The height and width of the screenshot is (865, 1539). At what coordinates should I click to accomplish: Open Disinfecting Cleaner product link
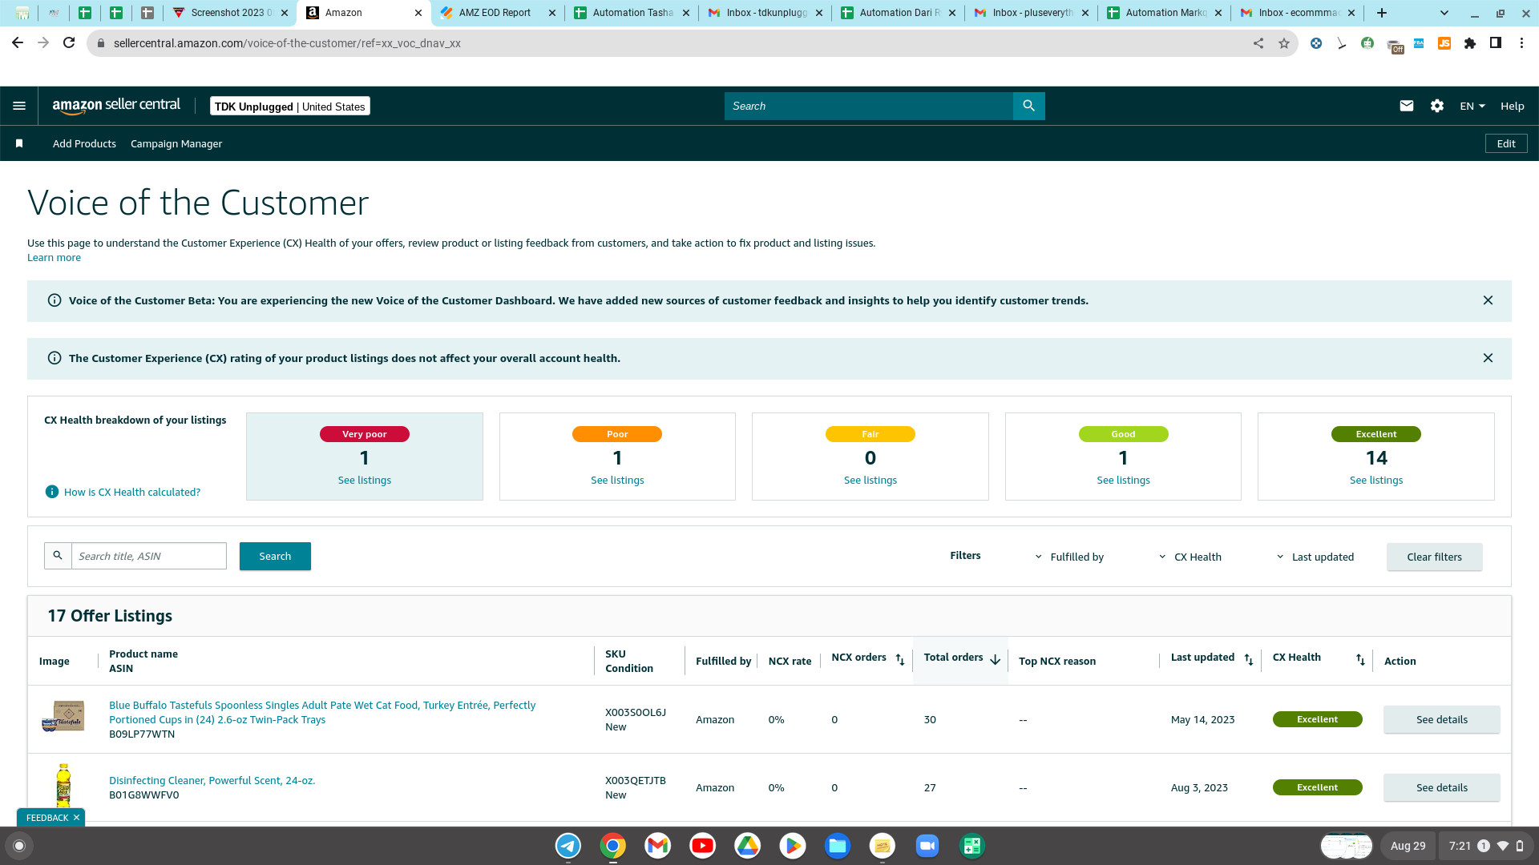coord(212,780)
